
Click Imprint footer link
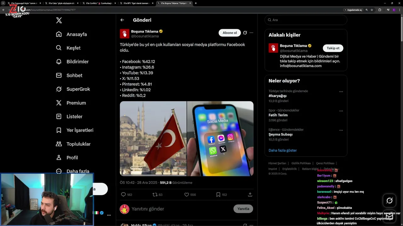pyautogui.click(x=273, y=169)
